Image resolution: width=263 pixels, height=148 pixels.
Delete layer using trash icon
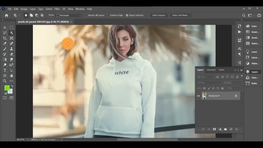coord(237,129)
